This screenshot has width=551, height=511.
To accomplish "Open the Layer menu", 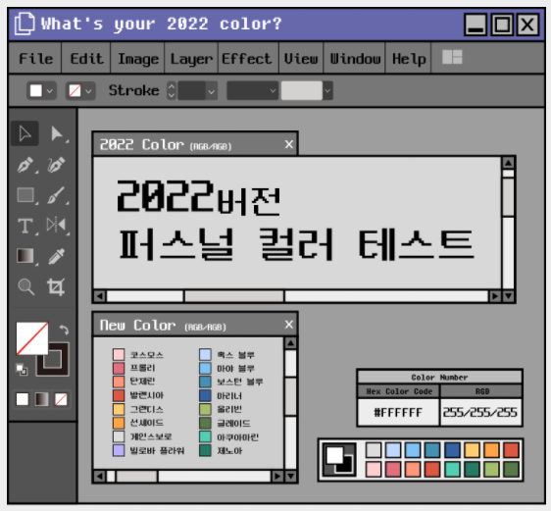I will pos(191,59).
